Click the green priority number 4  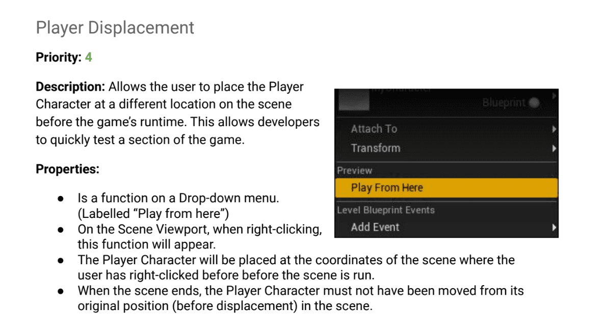(x=89, y=58)
